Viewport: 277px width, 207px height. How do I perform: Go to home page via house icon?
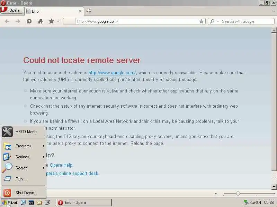click(x=40, y=21)
